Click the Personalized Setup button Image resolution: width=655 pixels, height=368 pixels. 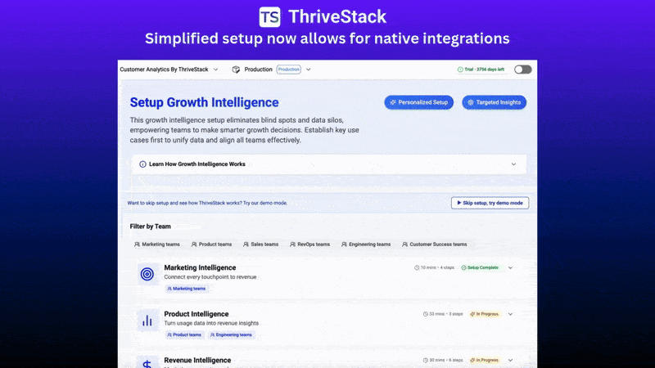(x=418, y=102)
